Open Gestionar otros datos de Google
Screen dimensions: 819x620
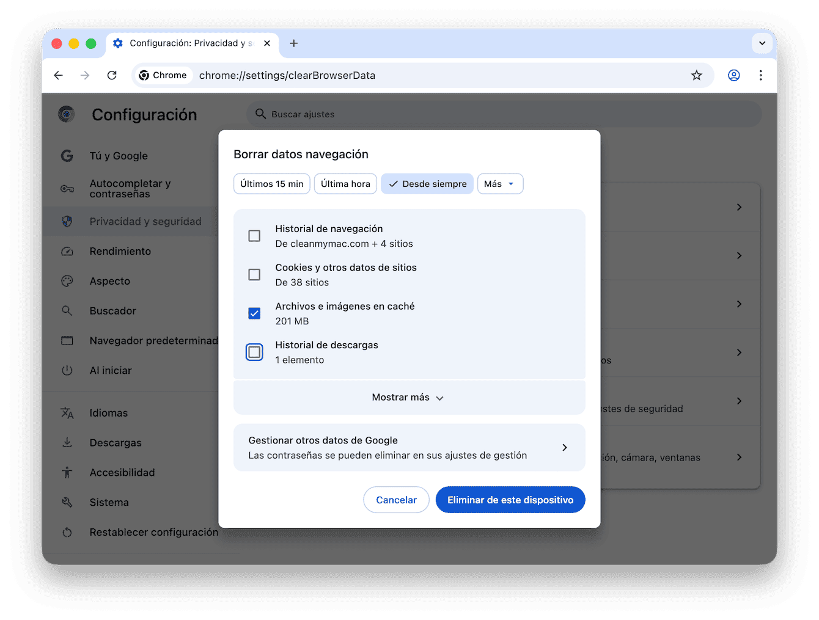pyautogui.click(x=408, y=447)
